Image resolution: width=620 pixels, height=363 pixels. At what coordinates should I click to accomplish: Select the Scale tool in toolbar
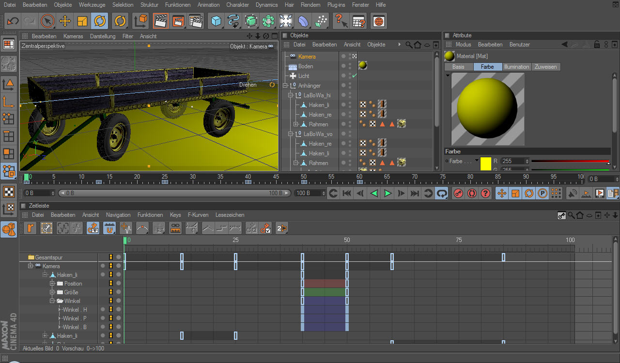[x=82, y=21]
